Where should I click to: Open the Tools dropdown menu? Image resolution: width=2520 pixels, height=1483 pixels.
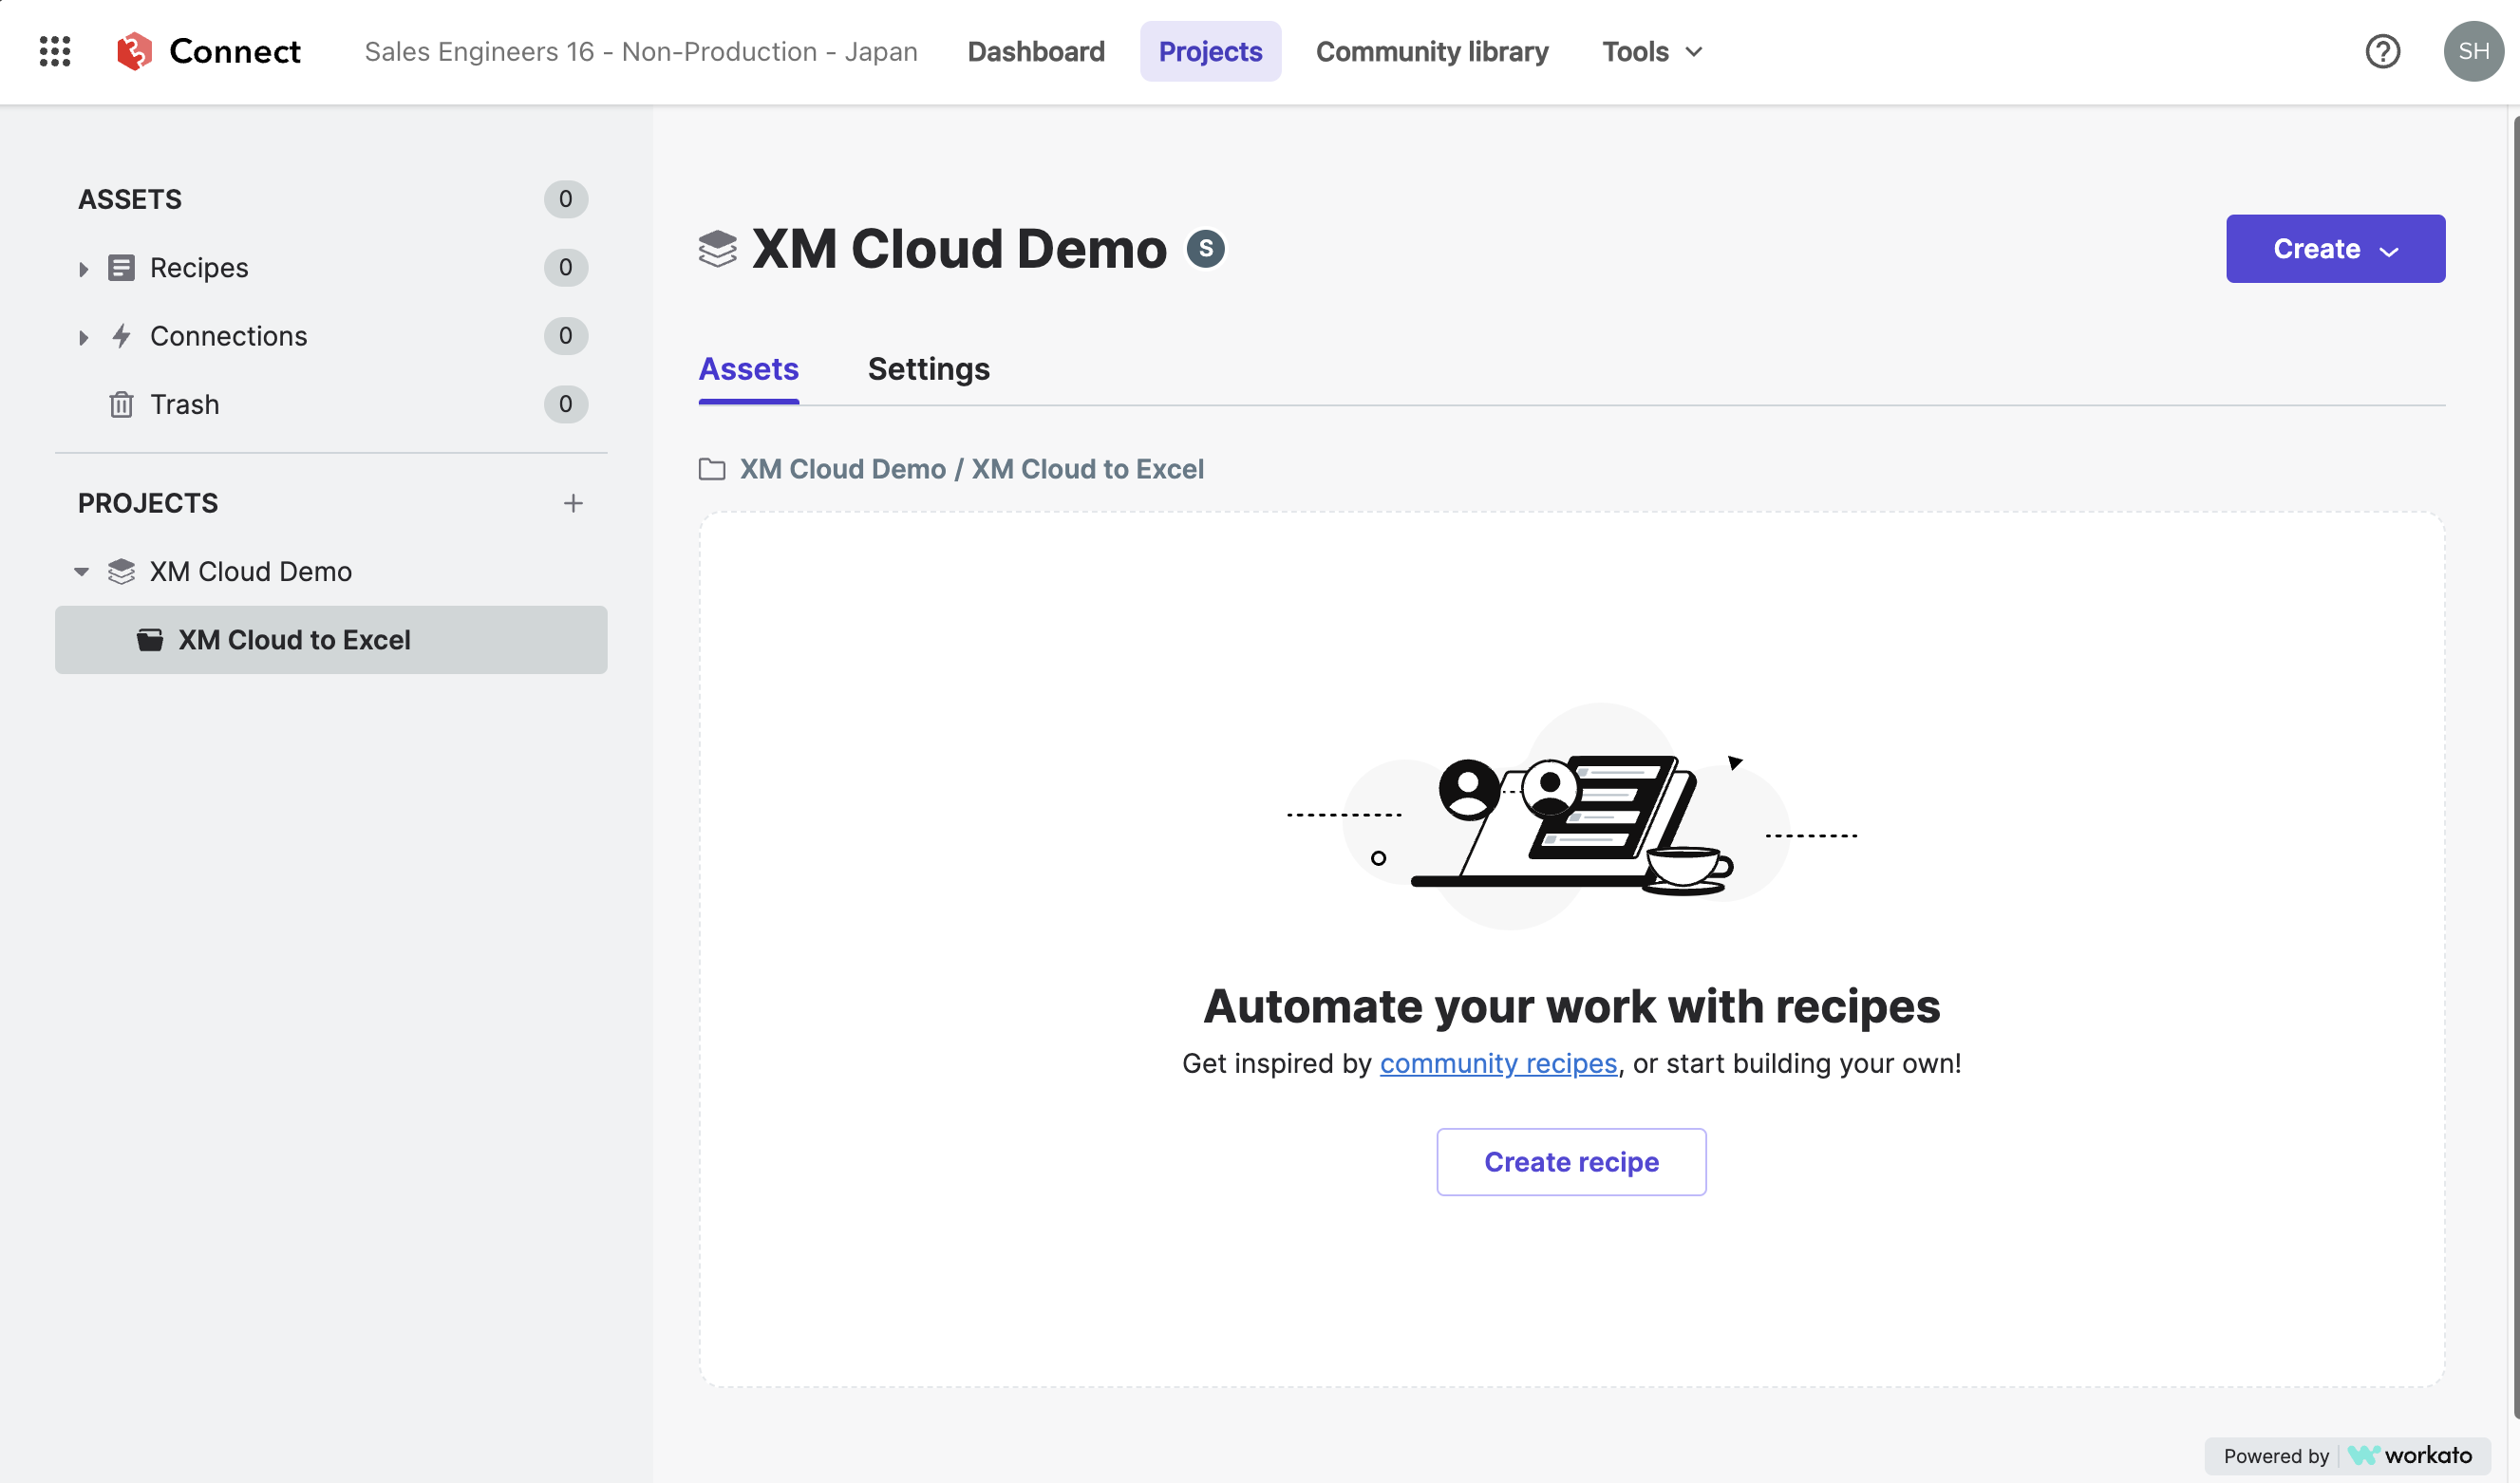pyautogui.click(x=1652, y=51)
